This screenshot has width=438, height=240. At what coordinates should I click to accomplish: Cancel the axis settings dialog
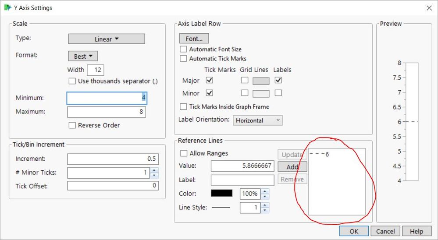(385, 231)
